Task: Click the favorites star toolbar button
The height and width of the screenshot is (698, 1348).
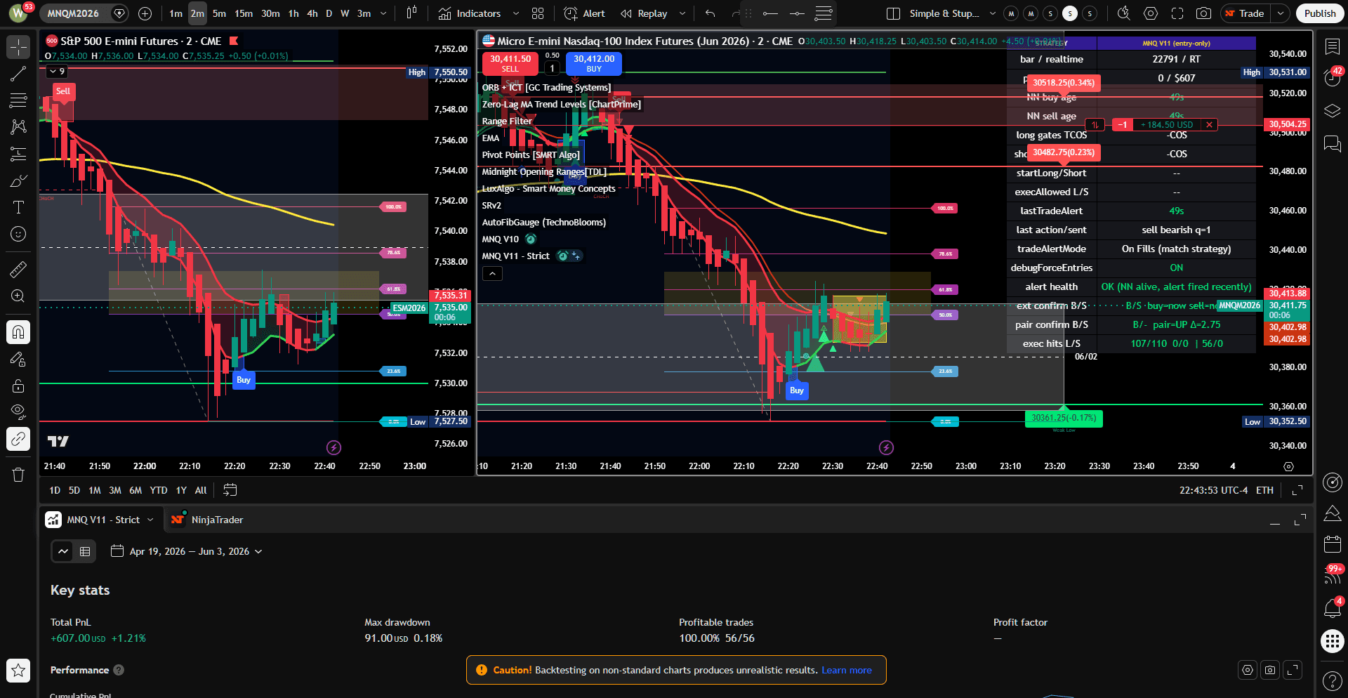Action: [x=18, y=671]
